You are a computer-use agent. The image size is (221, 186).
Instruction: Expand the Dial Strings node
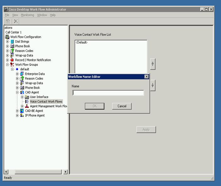[7, 42]
